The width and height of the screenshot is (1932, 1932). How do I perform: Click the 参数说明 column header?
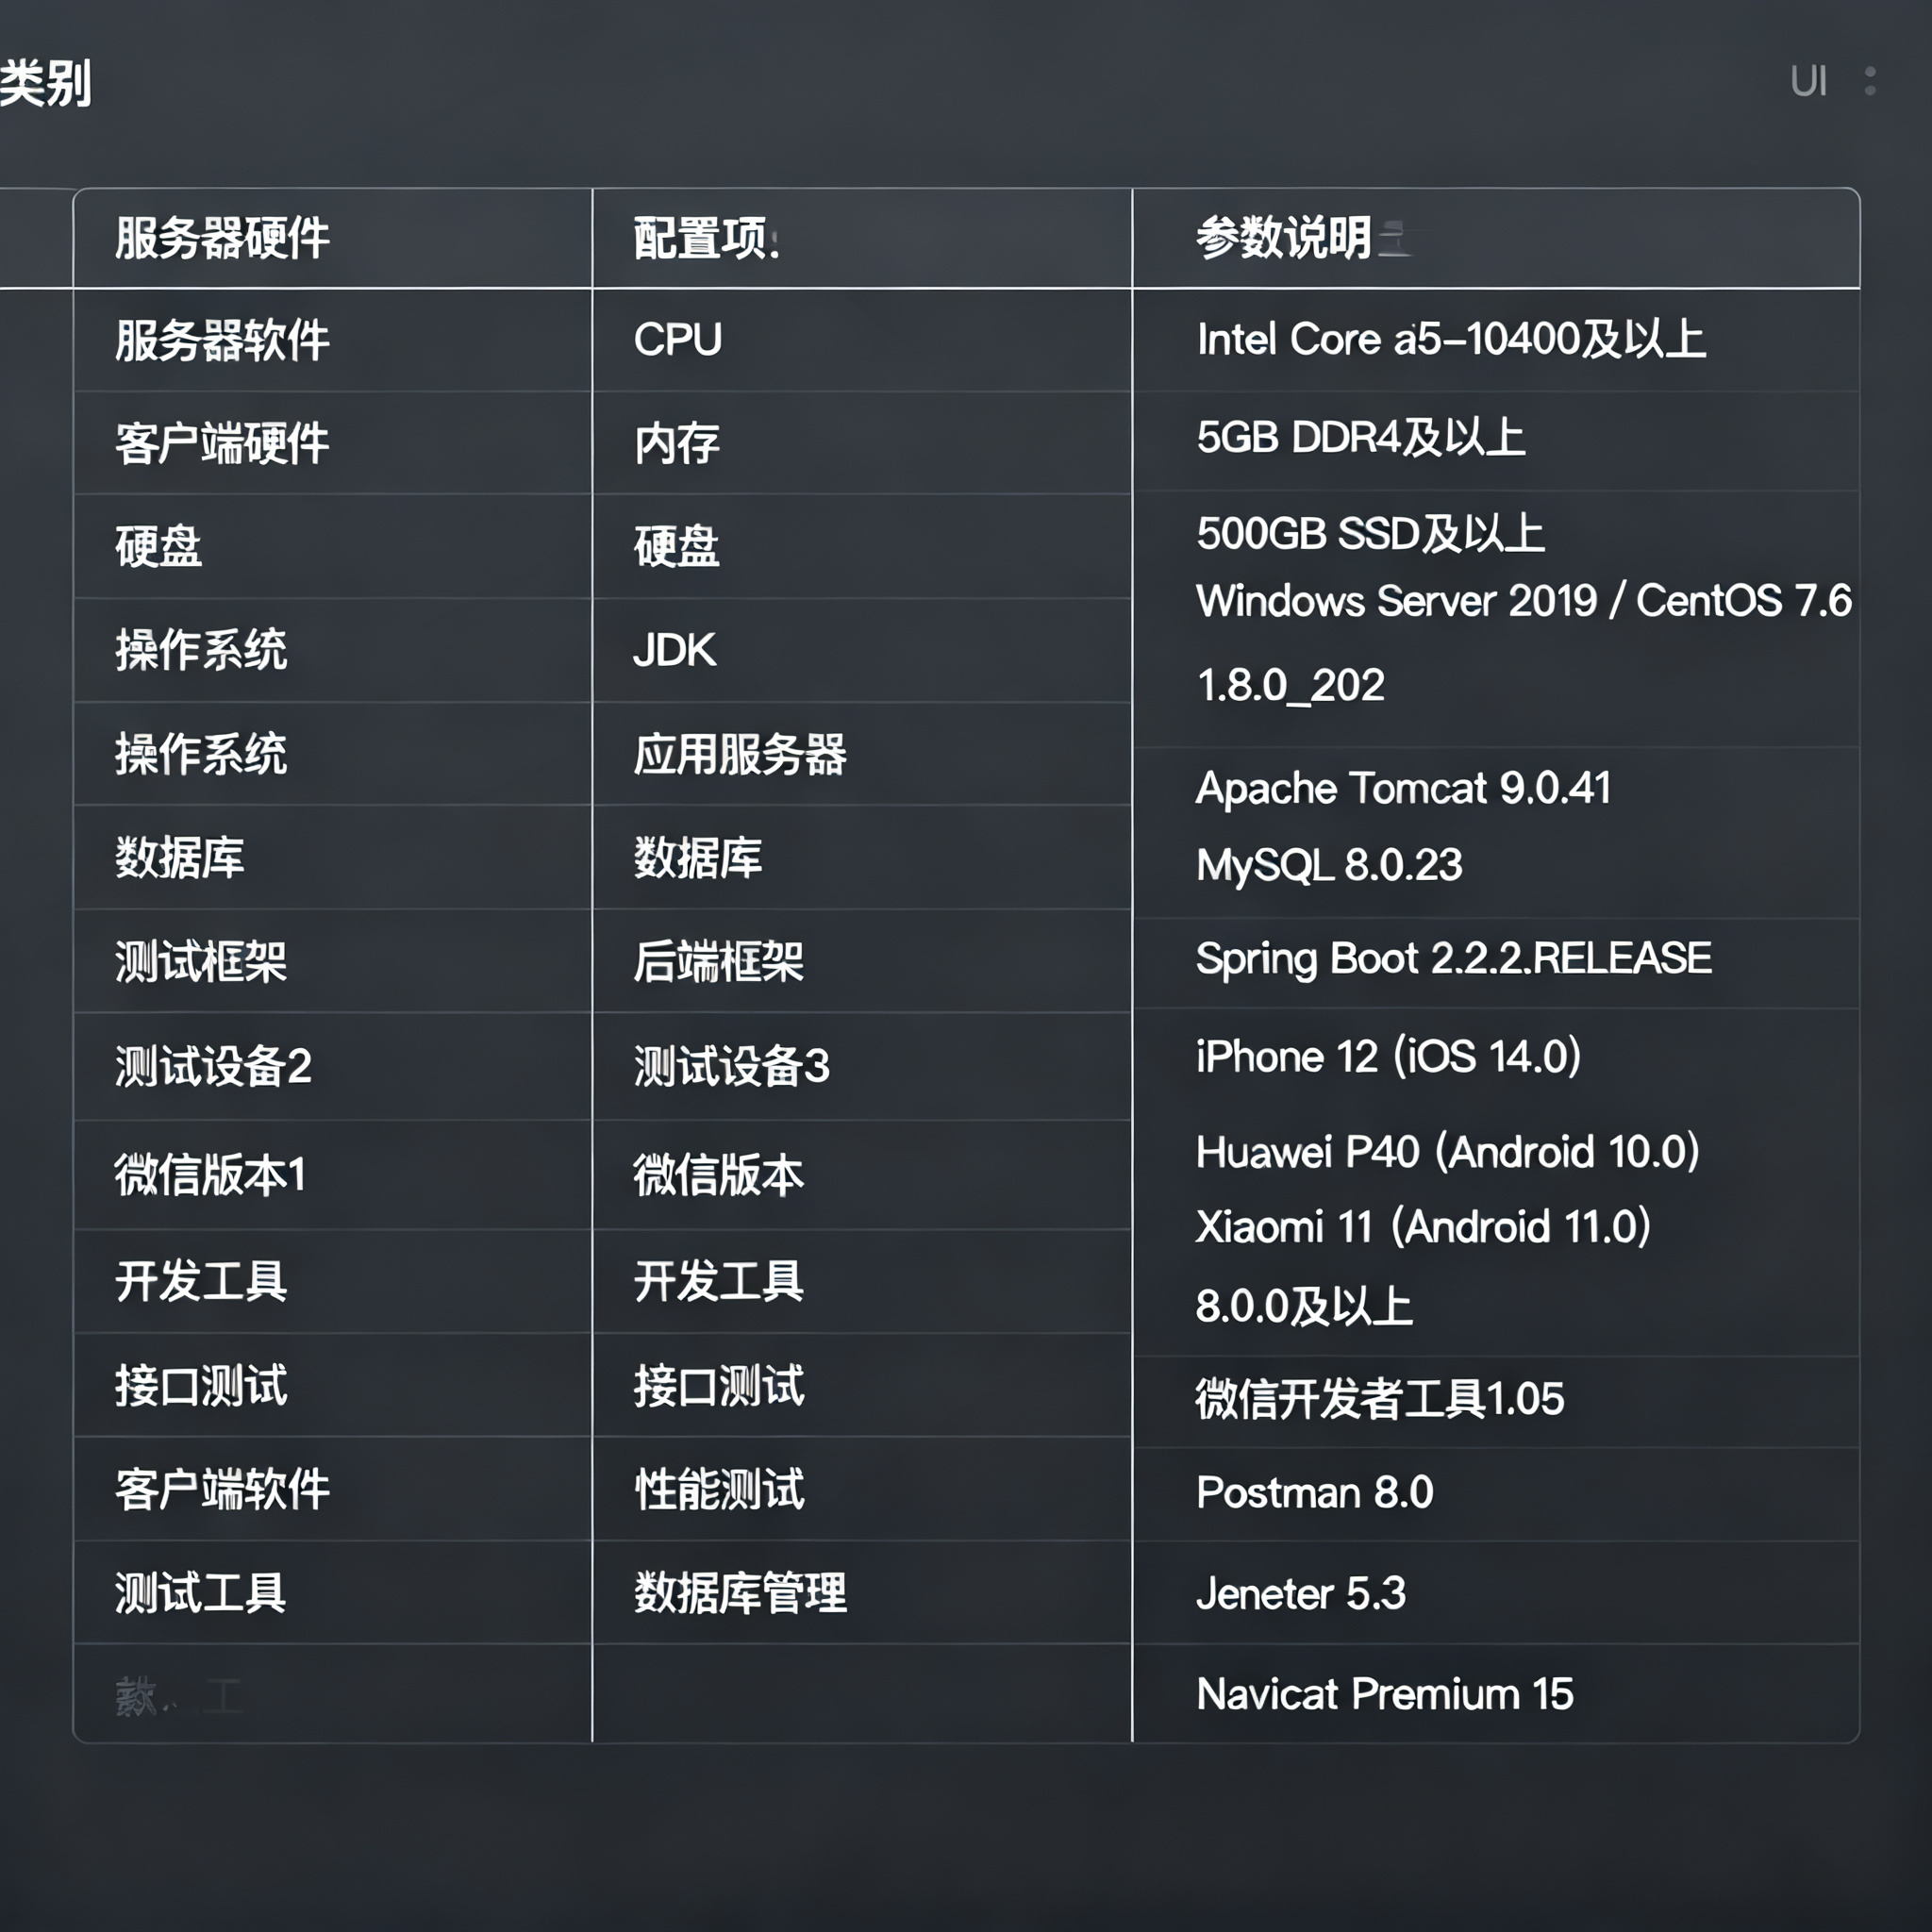click(x=1496, y=238)
